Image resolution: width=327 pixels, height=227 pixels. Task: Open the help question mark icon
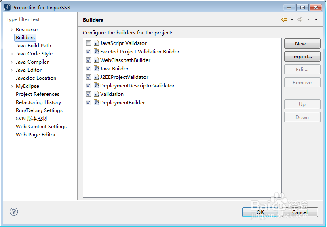click(x=14, y=212)
